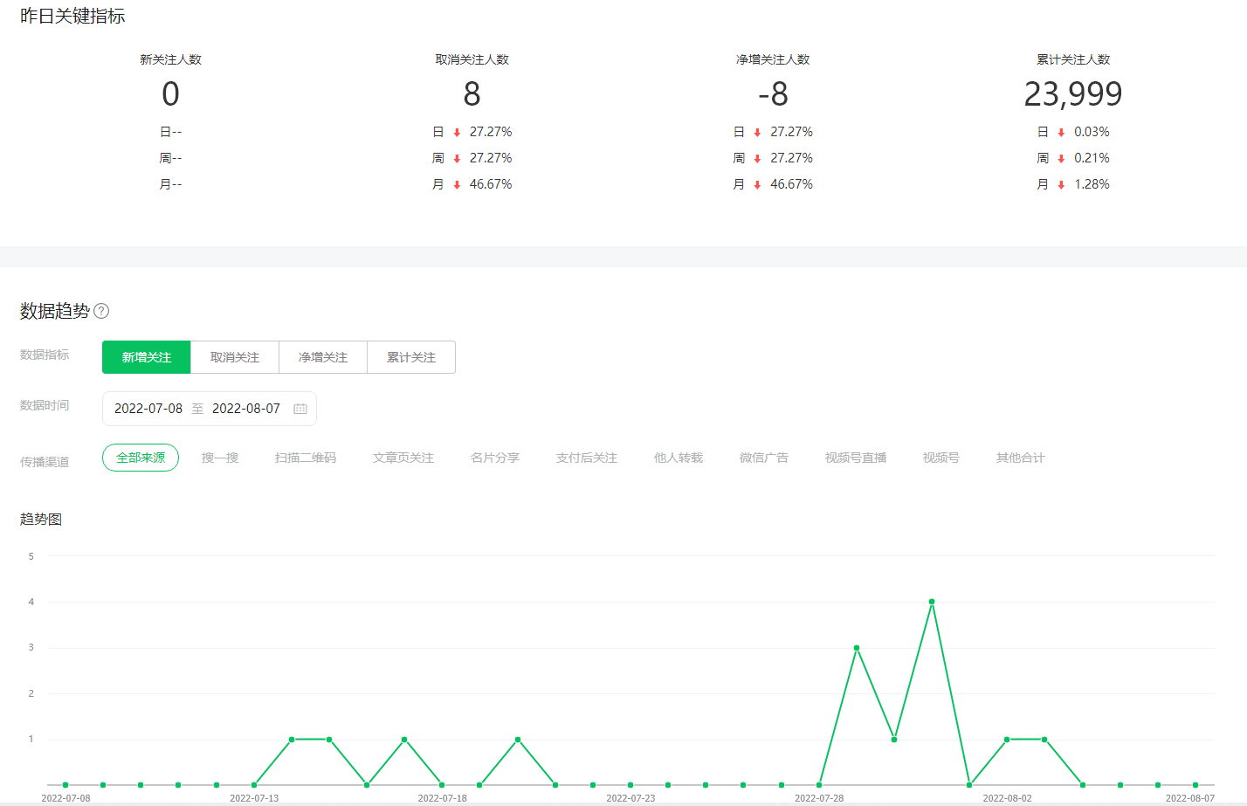1247x806 pixels.
Task: Click the 累计关注人数 weekly 0.21% change
Action: [1092, 158]
